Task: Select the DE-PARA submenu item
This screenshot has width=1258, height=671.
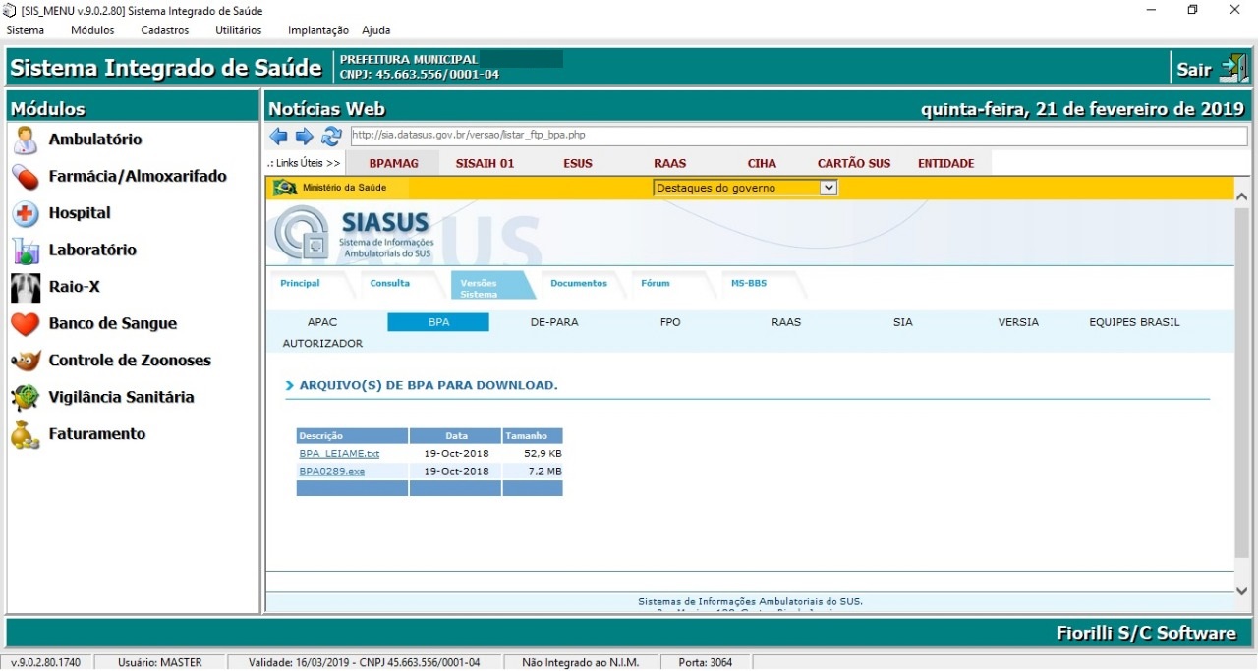Action: pyautogui.click(x=554, y=322)
